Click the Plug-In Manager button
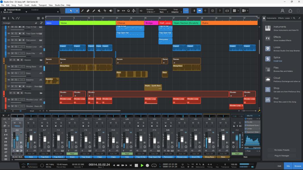Viewport: 303px width, 170px height. [282, 156]
